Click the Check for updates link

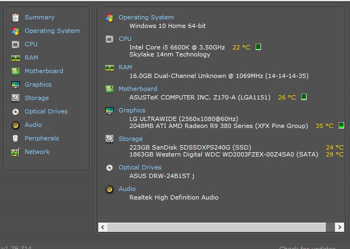[x=308, y=247]
